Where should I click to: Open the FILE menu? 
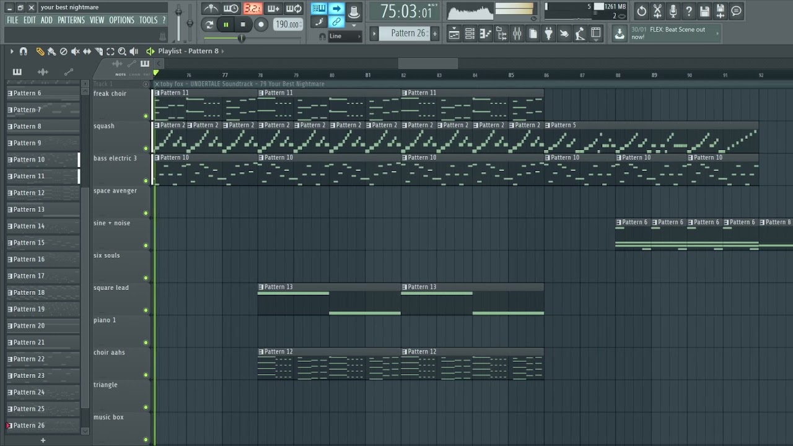point(12,20)
